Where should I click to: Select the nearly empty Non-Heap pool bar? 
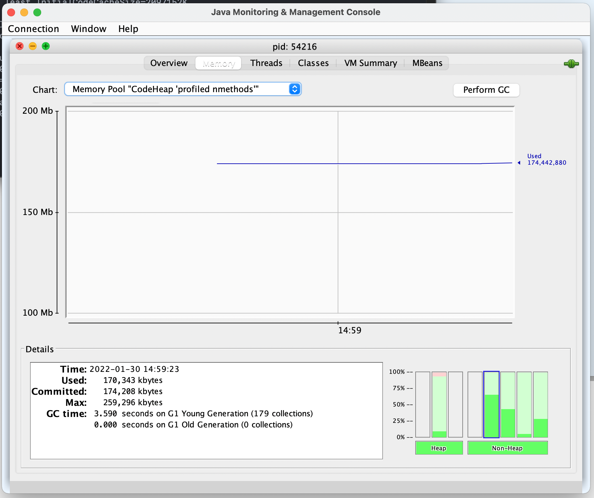click(x=524, y=405)
